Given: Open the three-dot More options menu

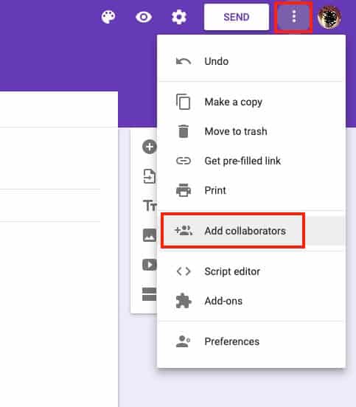Looking at the screenshot, I should pos(294,17).
